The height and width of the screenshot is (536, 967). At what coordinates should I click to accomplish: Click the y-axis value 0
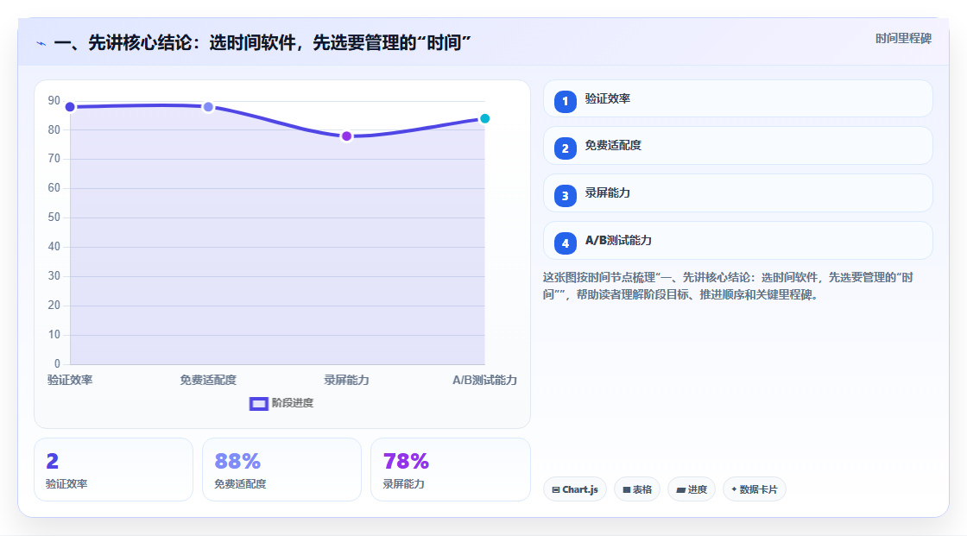coord(57,363)
